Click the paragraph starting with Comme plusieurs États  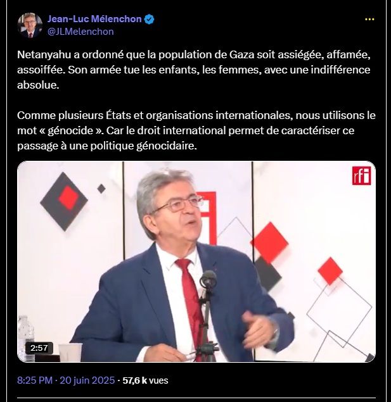coord(196,130)
